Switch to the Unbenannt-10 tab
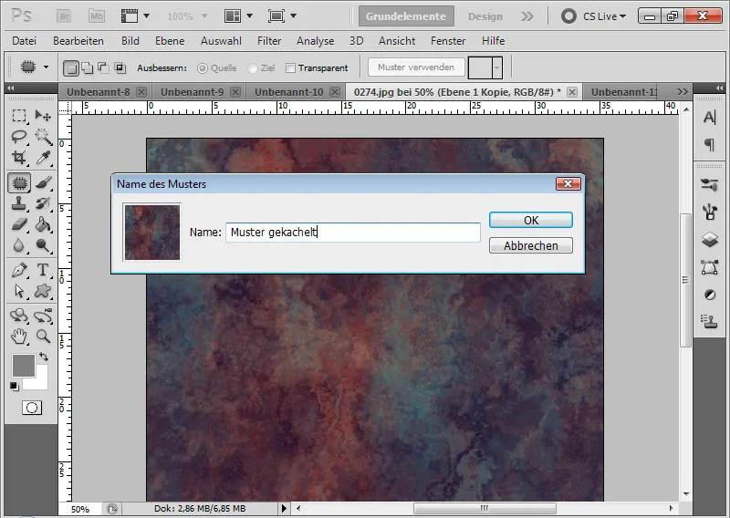This screenshot has height=518, width=730. (288, 92)
